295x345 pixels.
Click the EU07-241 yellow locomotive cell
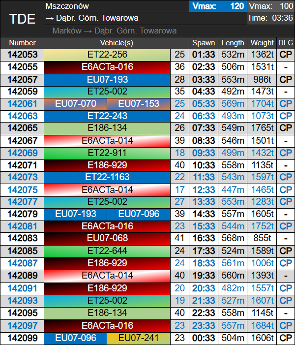tap(139, 338)
